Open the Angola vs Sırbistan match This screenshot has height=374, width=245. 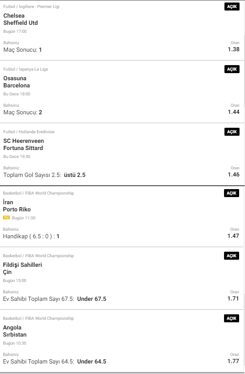coord(15,331)
